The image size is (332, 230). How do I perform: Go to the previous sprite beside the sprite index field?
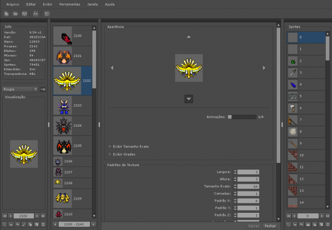click(x=294, y=216)
